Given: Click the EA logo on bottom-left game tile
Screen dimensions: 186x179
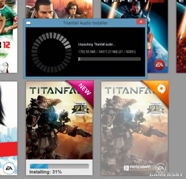Looking at the screenshot, I should pyautogui.click(x=9, y=168).
